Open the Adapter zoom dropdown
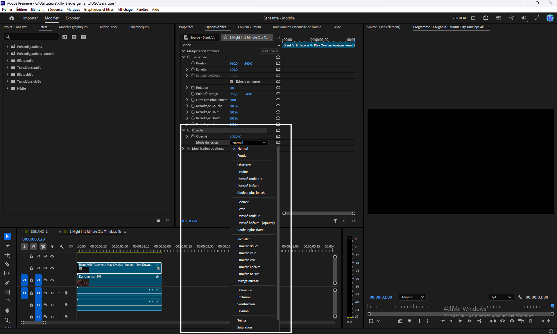557x334 pixels. coord(412,297)
